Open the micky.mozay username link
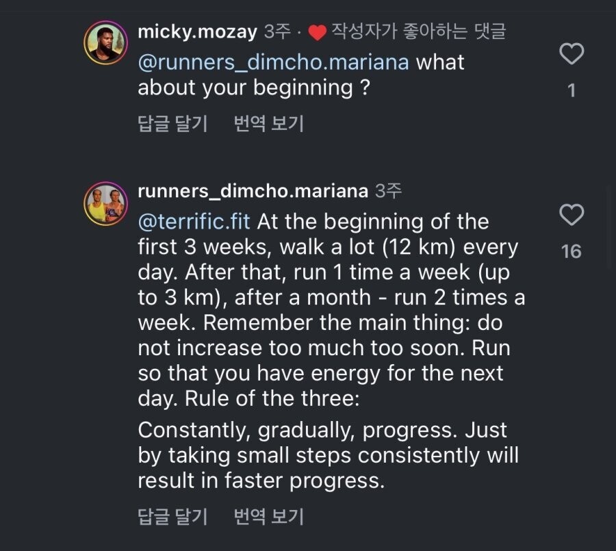 (197, 31)
